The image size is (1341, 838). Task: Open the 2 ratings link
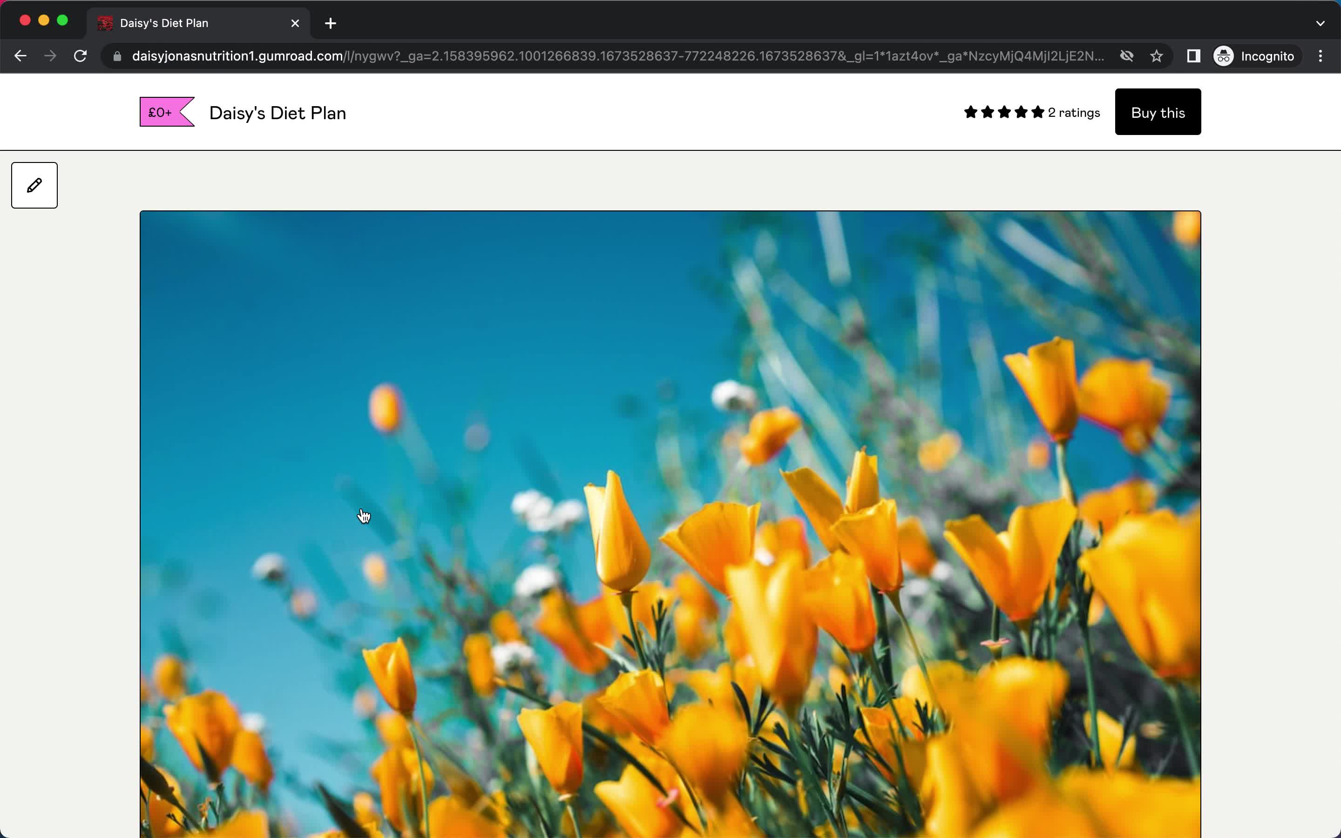(1073, 113)
